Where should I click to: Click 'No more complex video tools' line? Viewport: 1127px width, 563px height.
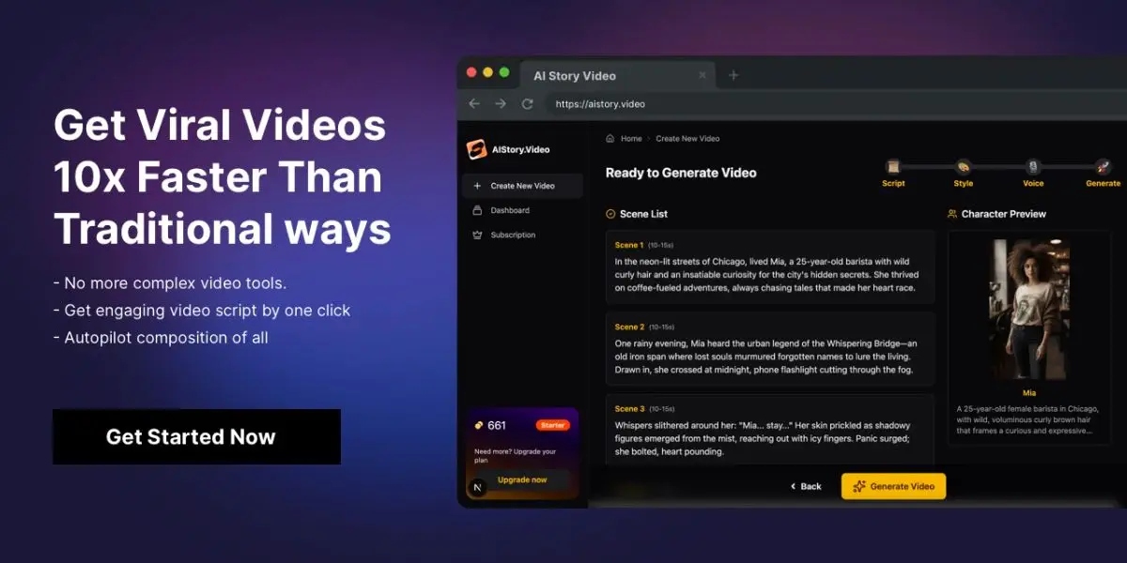pos(170,282)
